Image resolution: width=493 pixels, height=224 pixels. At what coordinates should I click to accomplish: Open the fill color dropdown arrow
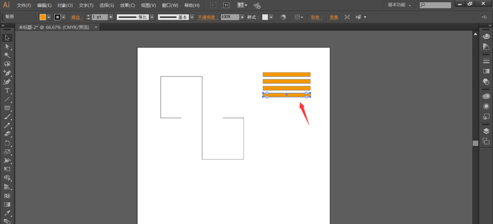point(49,17)
